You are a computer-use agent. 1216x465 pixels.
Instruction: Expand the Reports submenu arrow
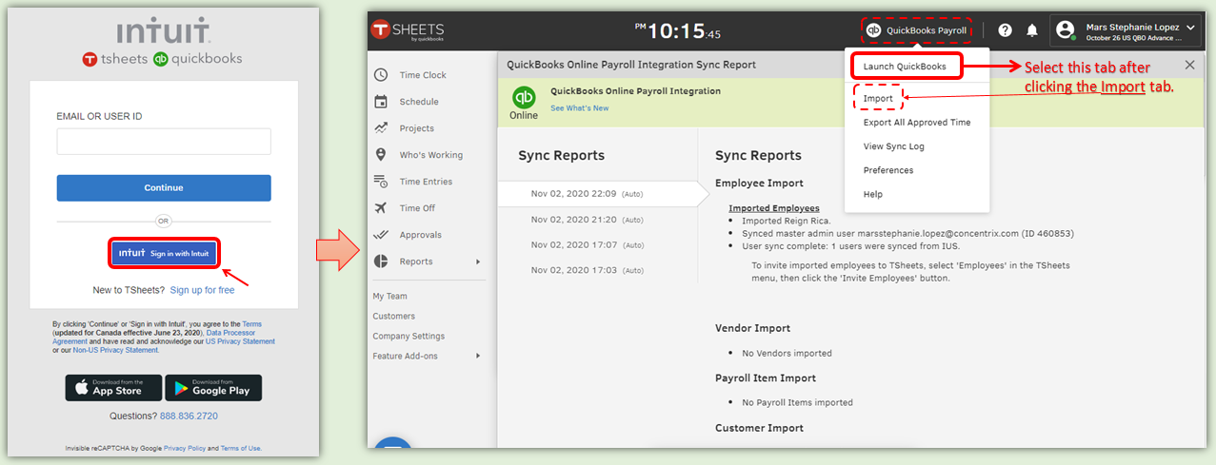tap(477, 262)
